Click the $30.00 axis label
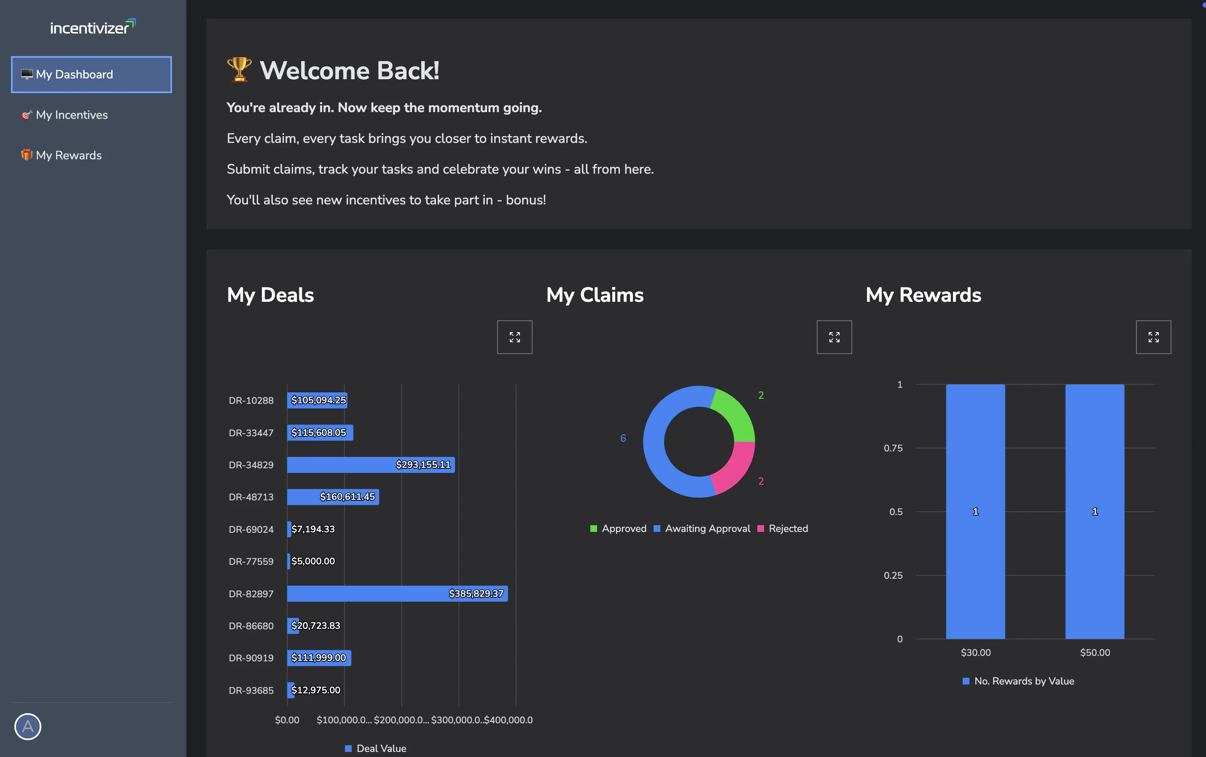Image resolution: width=1206 pixels, height=757 pixels. 976,652
